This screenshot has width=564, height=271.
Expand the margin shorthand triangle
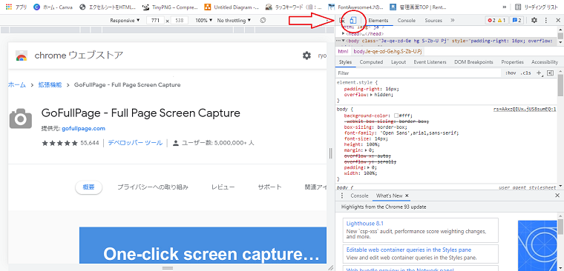click(366, 150)
